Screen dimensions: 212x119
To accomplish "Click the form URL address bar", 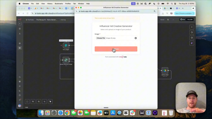I will point(109,11).
